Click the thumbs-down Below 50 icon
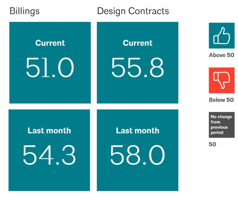The width and height of the screenshot is (238, 197). 222,80
